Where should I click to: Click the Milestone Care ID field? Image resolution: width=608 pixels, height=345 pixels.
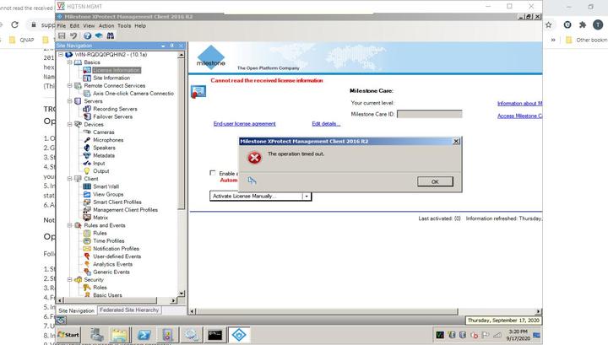click(x=429, y=114)
